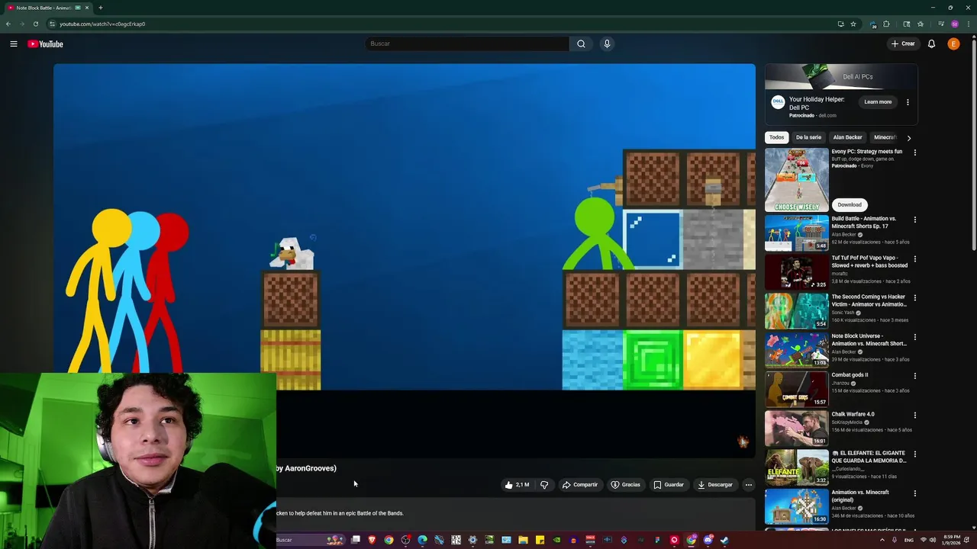
Task: Switch ENG input language in tray
Action: [x=908, y=540]
